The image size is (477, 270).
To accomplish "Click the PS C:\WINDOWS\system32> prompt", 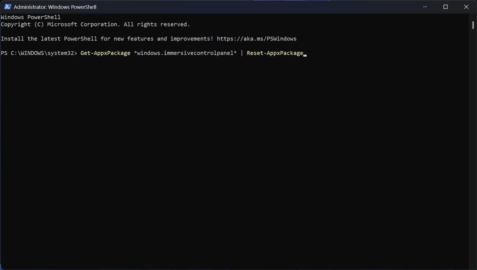I will click(39, 53).
